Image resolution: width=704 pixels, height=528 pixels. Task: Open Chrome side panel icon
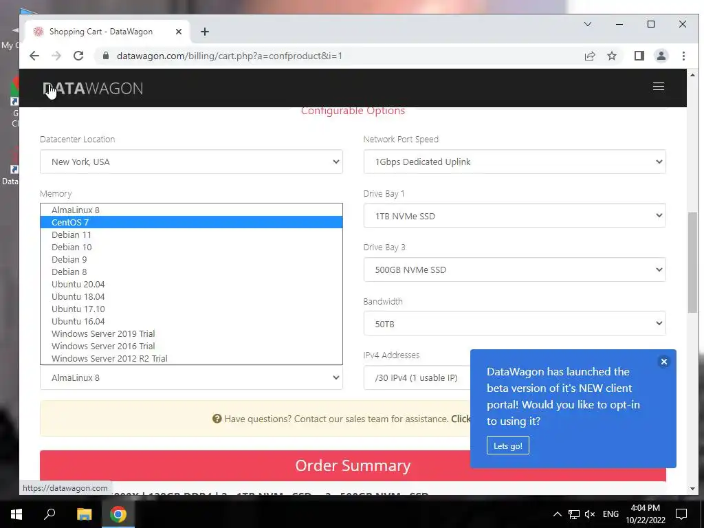coord(639,56)
